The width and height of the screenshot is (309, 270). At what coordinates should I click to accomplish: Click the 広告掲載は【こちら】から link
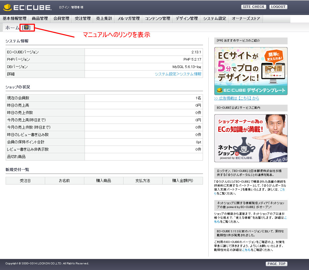(237, 98)
